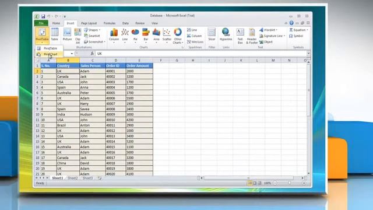Switch to the View tab
Viewport: 373px width, 210px height.
pos(154,23)
